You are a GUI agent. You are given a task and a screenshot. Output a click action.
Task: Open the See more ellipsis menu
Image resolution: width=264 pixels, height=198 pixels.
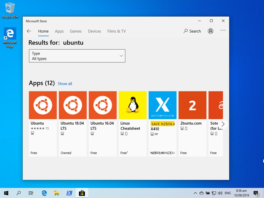point(223,30)
